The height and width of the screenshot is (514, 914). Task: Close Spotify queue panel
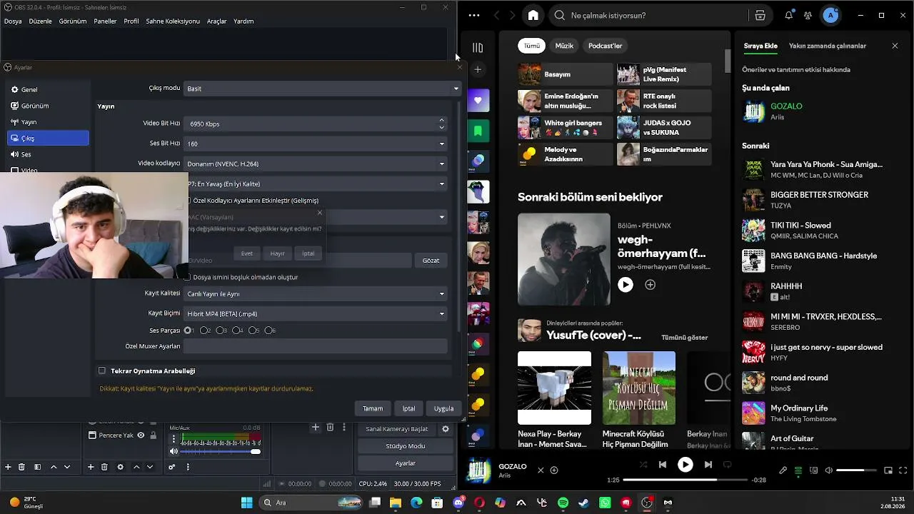pos(895,46)
